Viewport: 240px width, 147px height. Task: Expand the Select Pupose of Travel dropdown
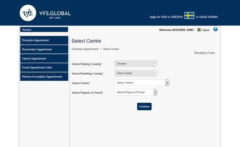pos(136,92)
